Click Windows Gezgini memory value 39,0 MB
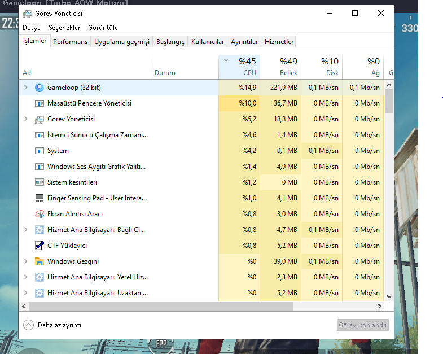This screenshot has width=443, height=354. pos(286,261)
